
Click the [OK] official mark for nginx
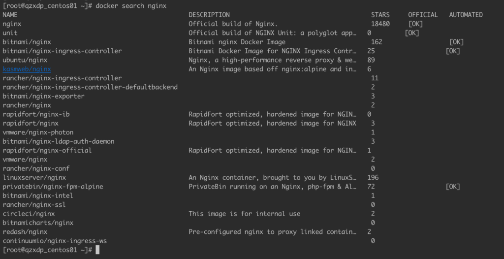(x=415, y=24)
